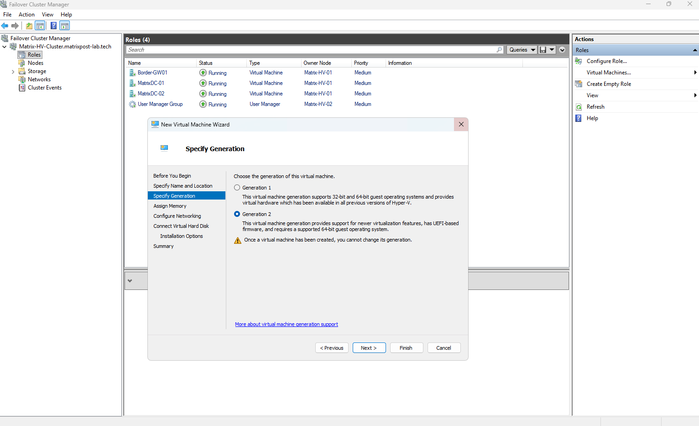Open the View submenu arrow in Actions pane
The height and width of the screenshot is (426, 699).
click(x=695, y=95)
